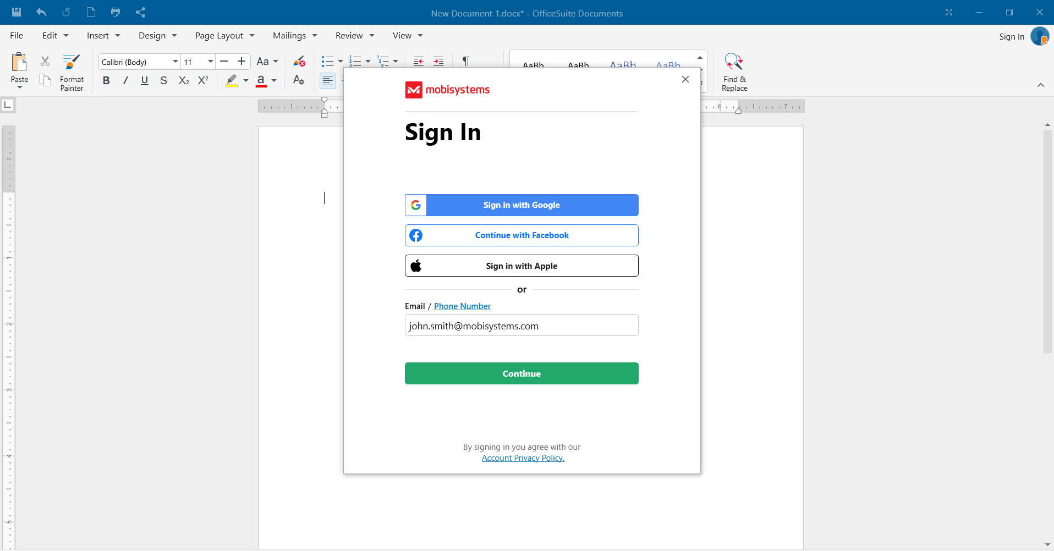Open the Review menu
This screenshot has width=1054, height=551.
tap(355, 36)
